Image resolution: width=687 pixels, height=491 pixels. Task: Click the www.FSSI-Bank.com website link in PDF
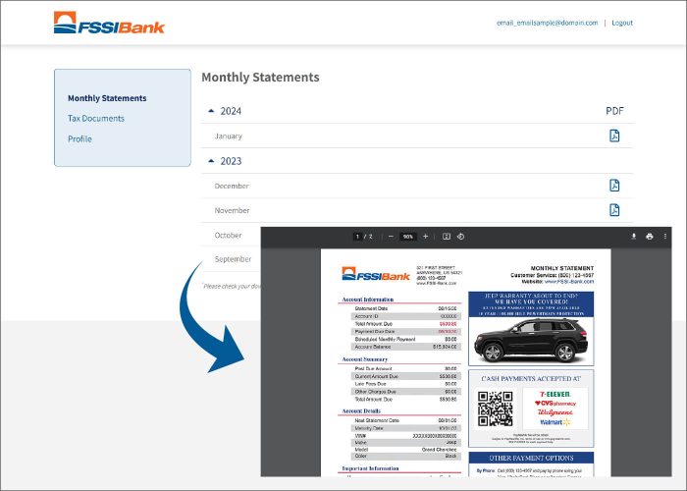[x=569, y=282]
